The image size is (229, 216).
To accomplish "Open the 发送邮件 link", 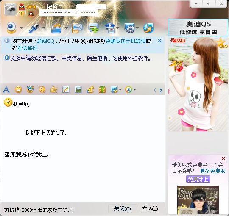I will pyautogui.click(x=27, y=48).
